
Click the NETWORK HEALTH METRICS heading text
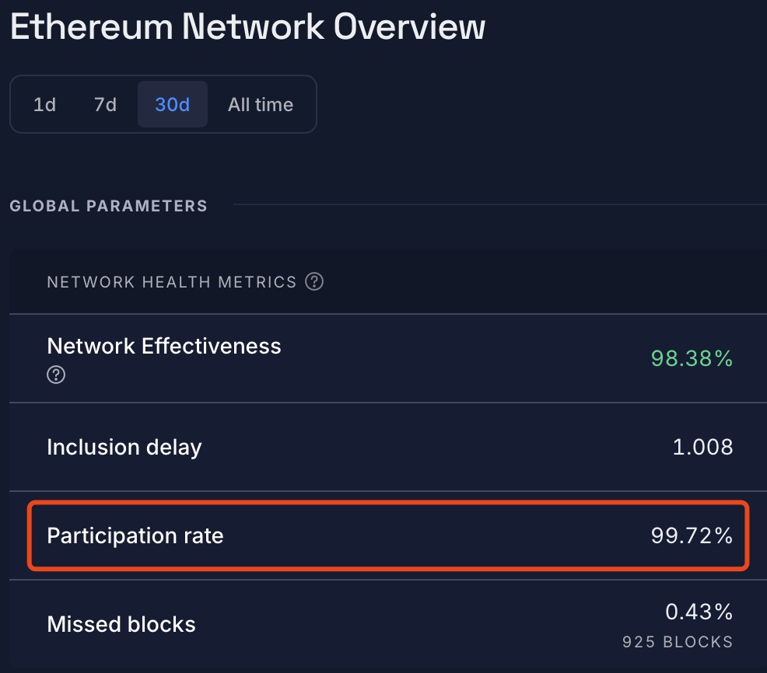pos(172,282)
